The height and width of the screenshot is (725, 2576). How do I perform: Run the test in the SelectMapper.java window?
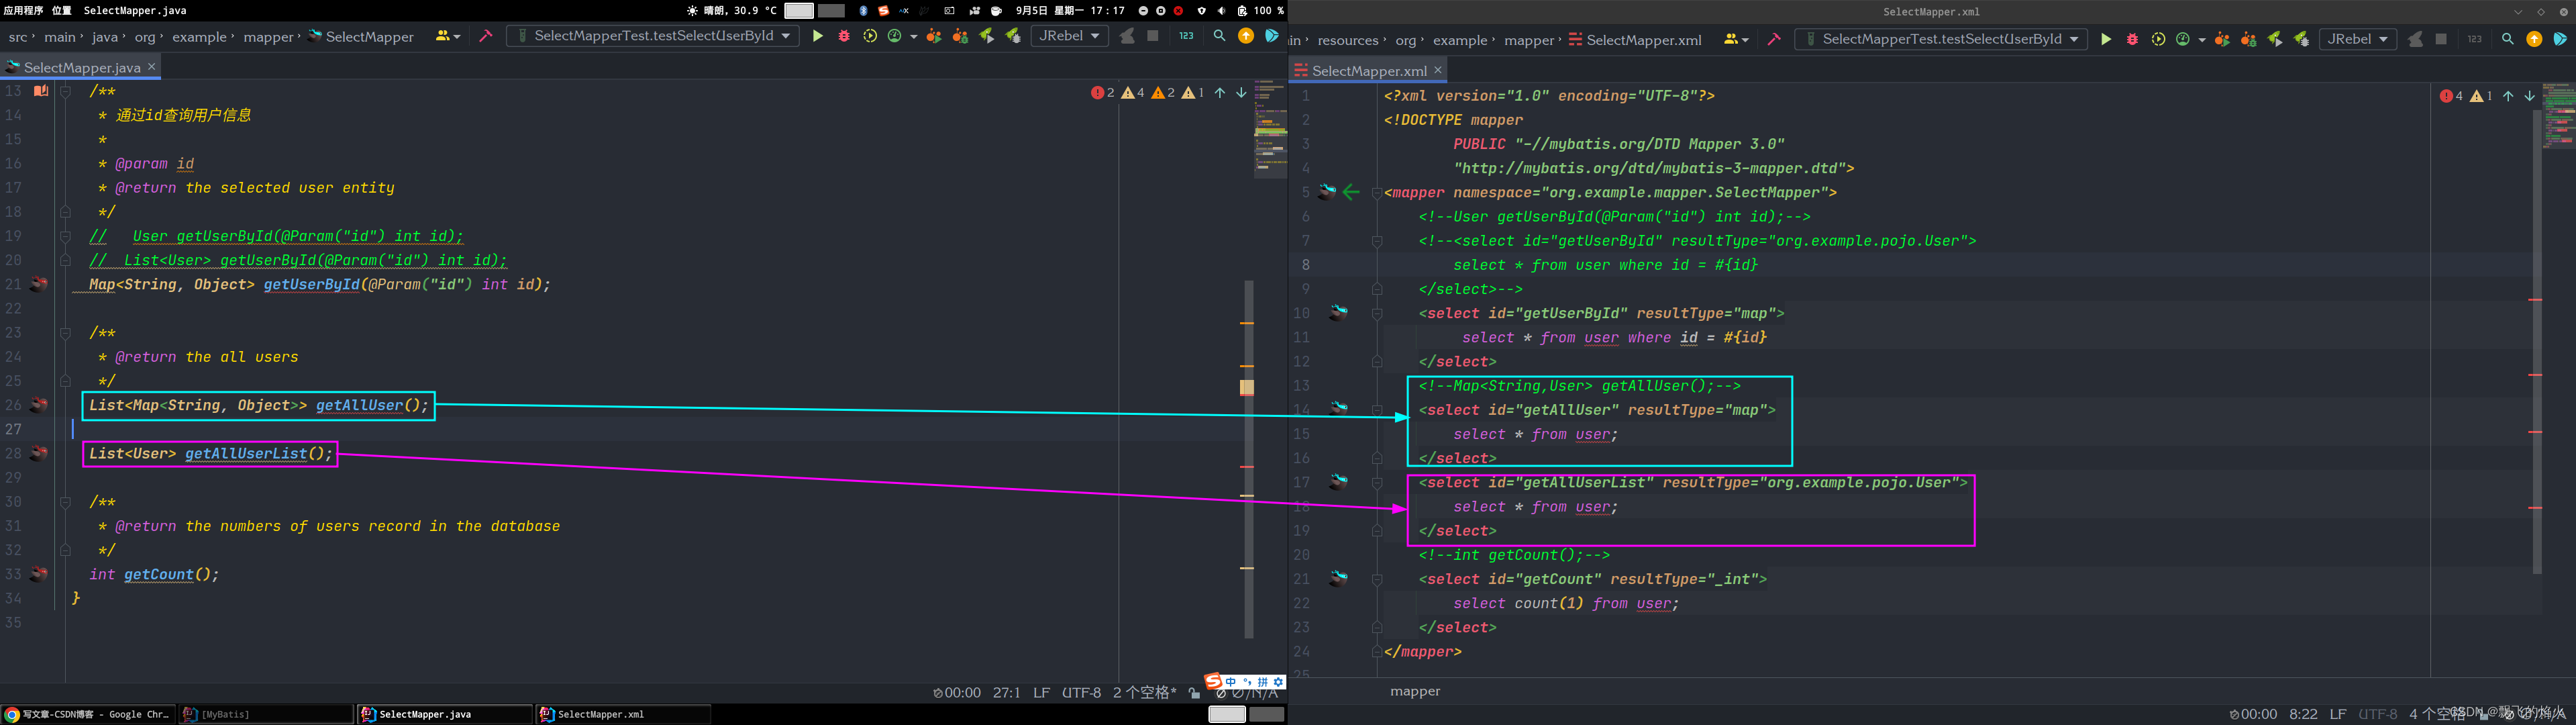tap(818, 36)
